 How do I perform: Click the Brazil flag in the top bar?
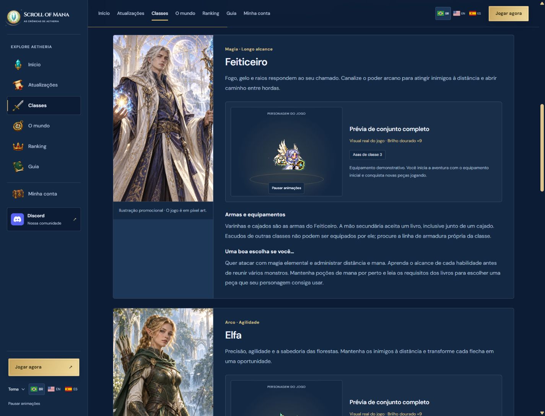pyautogui.click(x=441, y=13)
